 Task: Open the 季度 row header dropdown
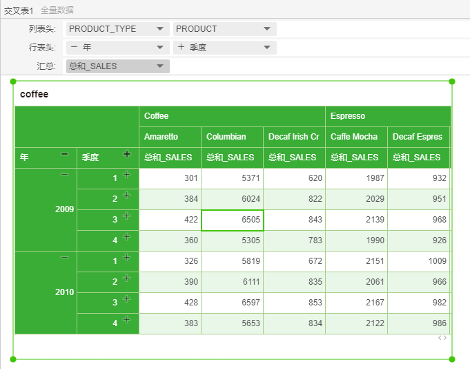coord(266,48)
